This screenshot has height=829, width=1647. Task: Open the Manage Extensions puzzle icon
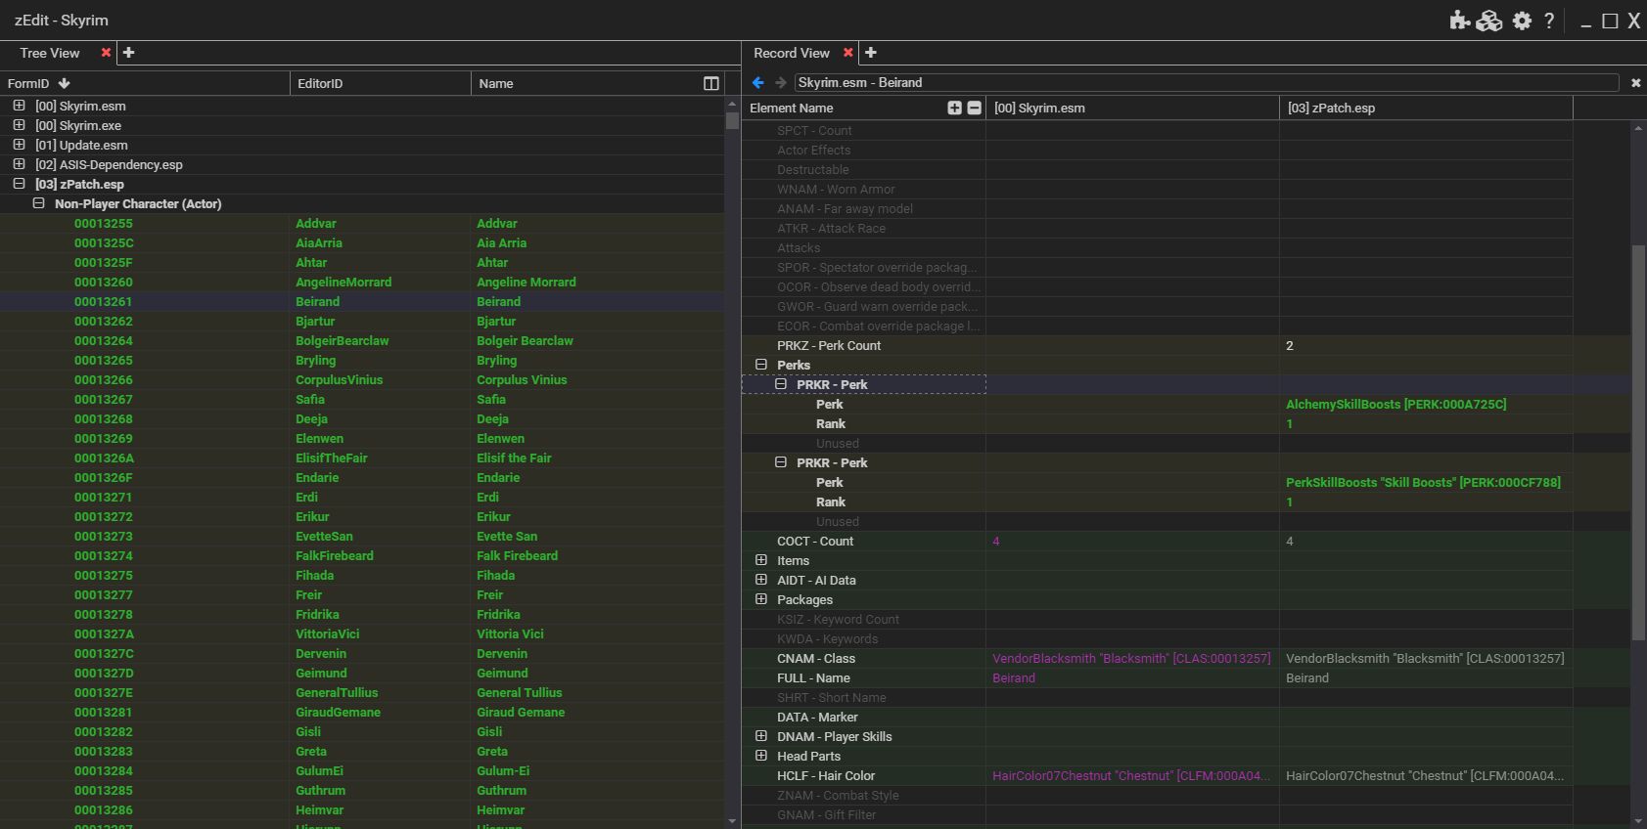1459,21
